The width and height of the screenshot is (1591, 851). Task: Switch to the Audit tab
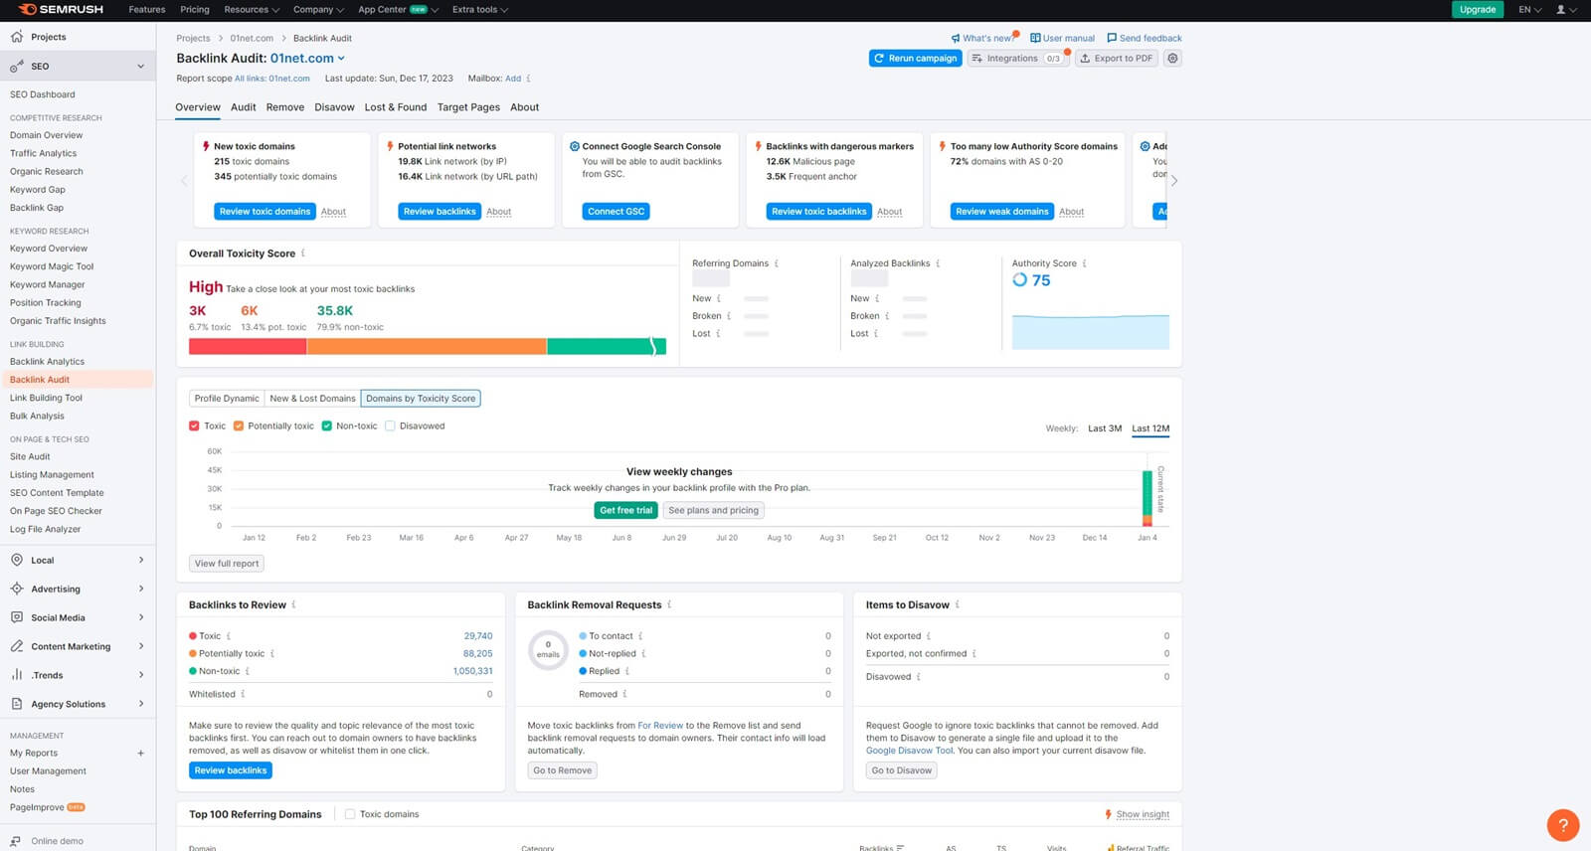(x=244, y=107)
